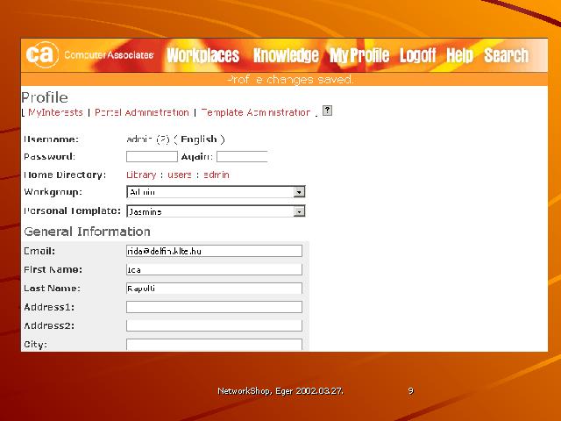Click the 'Personal Template:' label

pos(72,210)
